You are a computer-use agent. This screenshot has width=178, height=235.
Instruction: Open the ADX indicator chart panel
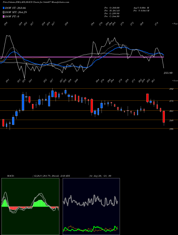click(x=91, y=207)
